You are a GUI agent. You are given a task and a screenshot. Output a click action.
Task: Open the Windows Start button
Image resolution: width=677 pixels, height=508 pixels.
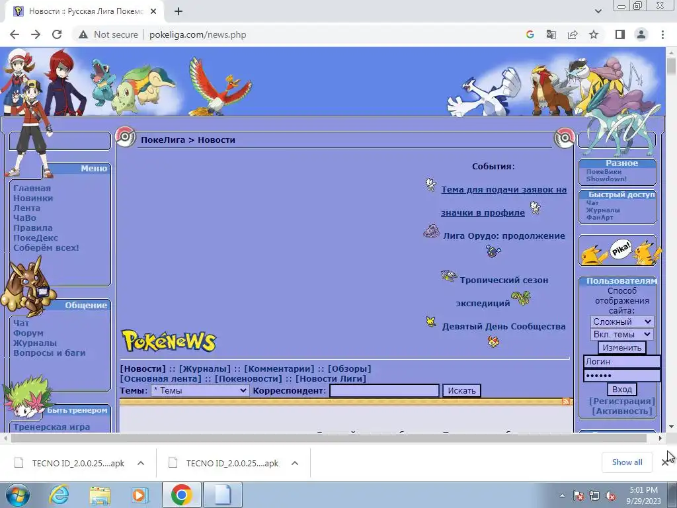(x=17, y=495)
